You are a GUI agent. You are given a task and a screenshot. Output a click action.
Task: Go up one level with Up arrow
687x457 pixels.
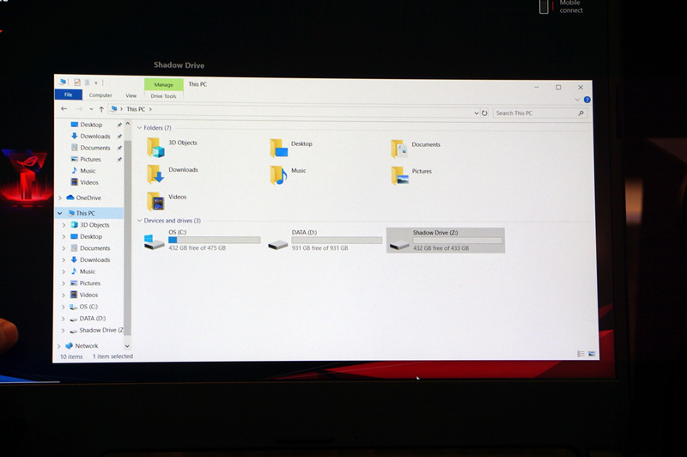coord(101,109)
